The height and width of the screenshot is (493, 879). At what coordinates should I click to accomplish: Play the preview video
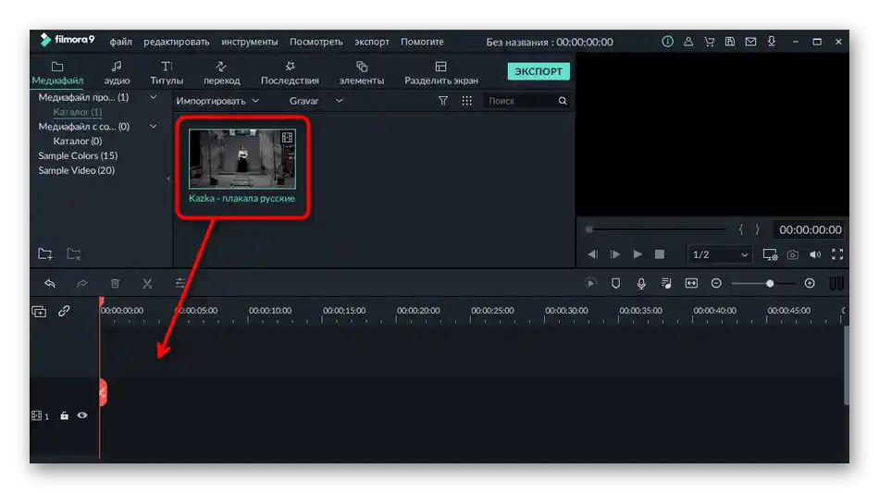[x=638, y=254]
